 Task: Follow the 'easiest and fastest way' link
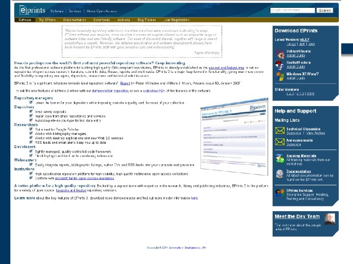pos(226,67)
